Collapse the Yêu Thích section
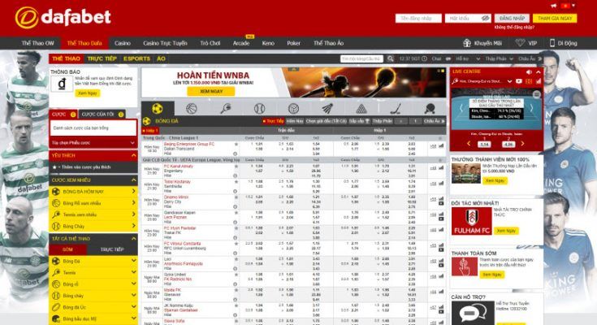 pyautogui.click(x=134, y=155)
